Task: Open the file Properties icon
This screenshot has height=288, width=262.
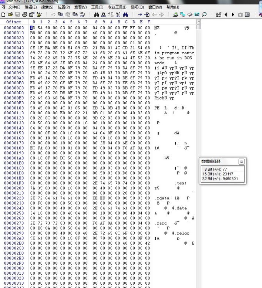Action: (32, 14)
